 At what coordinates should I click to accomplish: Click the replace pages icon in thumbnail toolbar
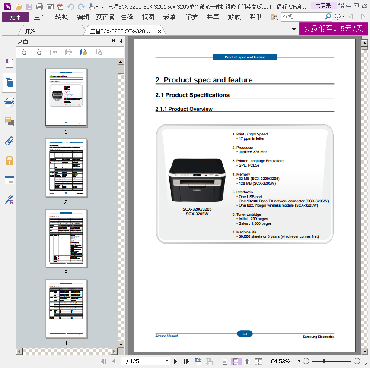[x=68, y=52]
